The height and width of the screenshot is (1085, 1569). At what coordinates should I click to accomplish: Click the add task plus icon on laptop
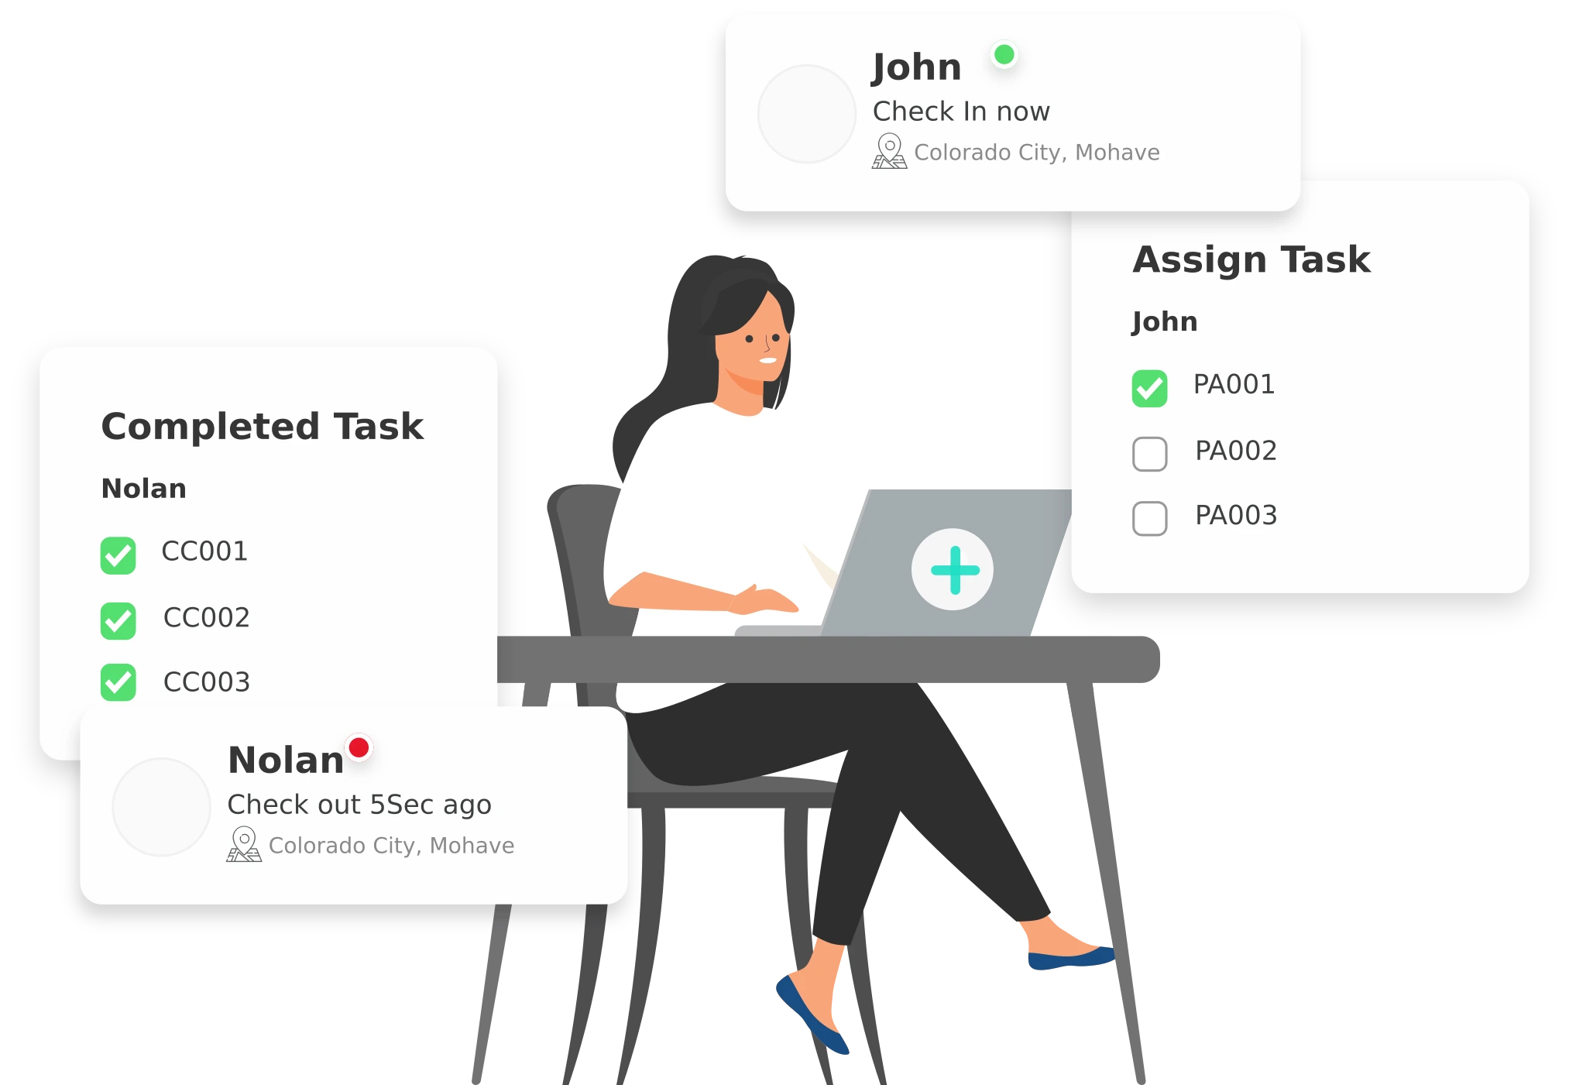coord(955,568)
